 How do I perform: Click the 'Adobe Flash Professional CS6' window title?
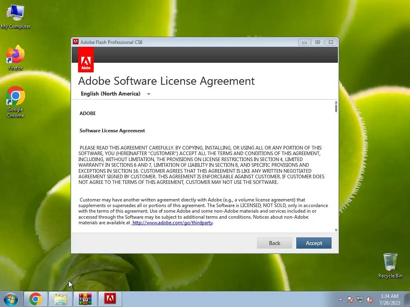pos(111,42)
